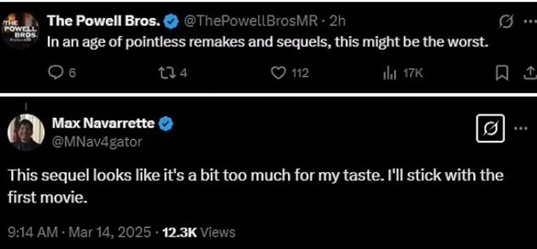Viewport: 537px width, 249px height.
Task: Click the Max Navarrette display name
Action: [x=102, y=124]
